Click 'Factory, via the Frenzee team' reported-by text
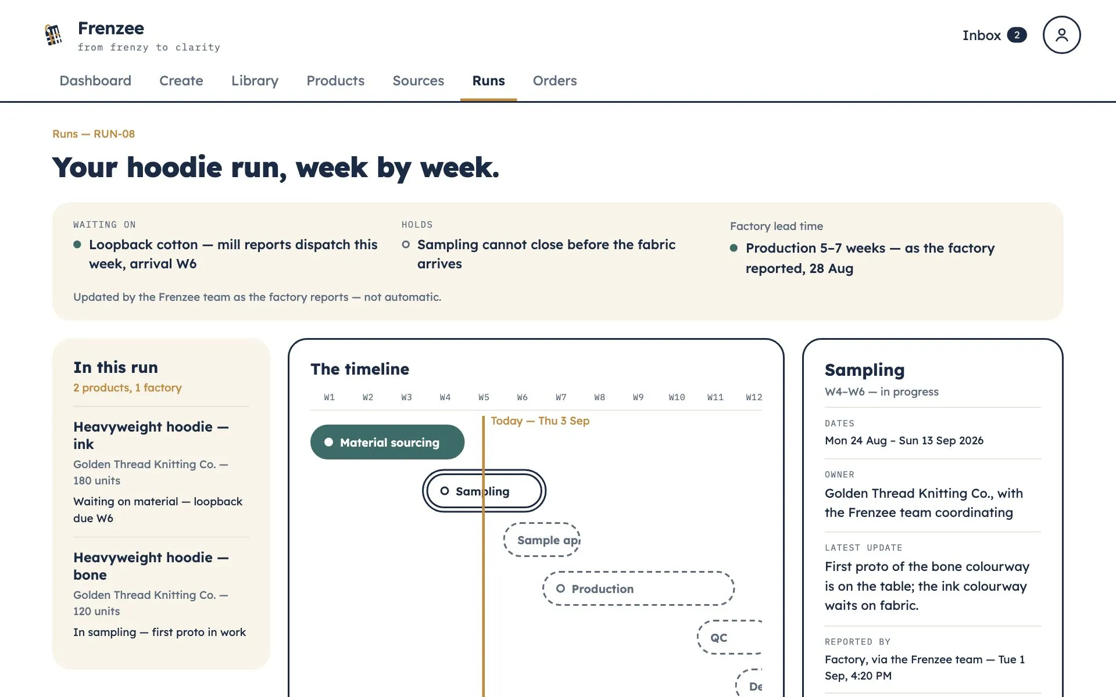The image size is (1116, 697). pyautogui.click(x=925, y=667)
